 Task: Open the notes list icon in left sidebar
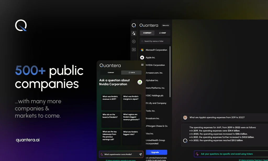pyautogui.click(x=134, y=49)
